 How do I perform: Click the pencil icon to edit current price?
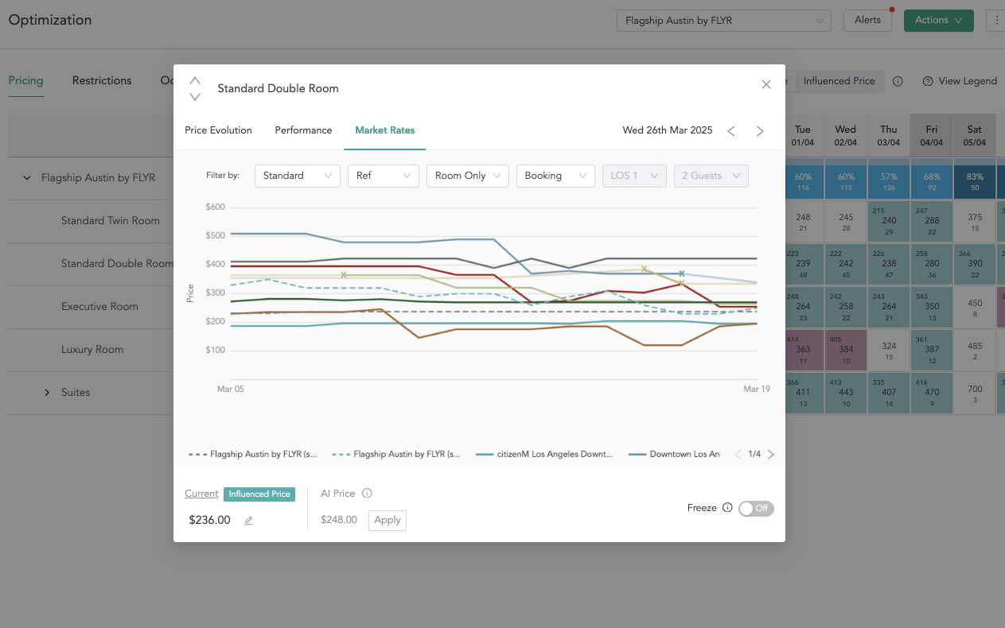[x=248, y=521]
